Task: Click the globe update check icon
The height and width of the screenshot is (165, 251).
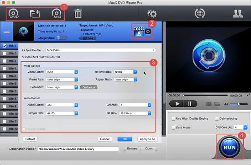Action: pos(199,13)
